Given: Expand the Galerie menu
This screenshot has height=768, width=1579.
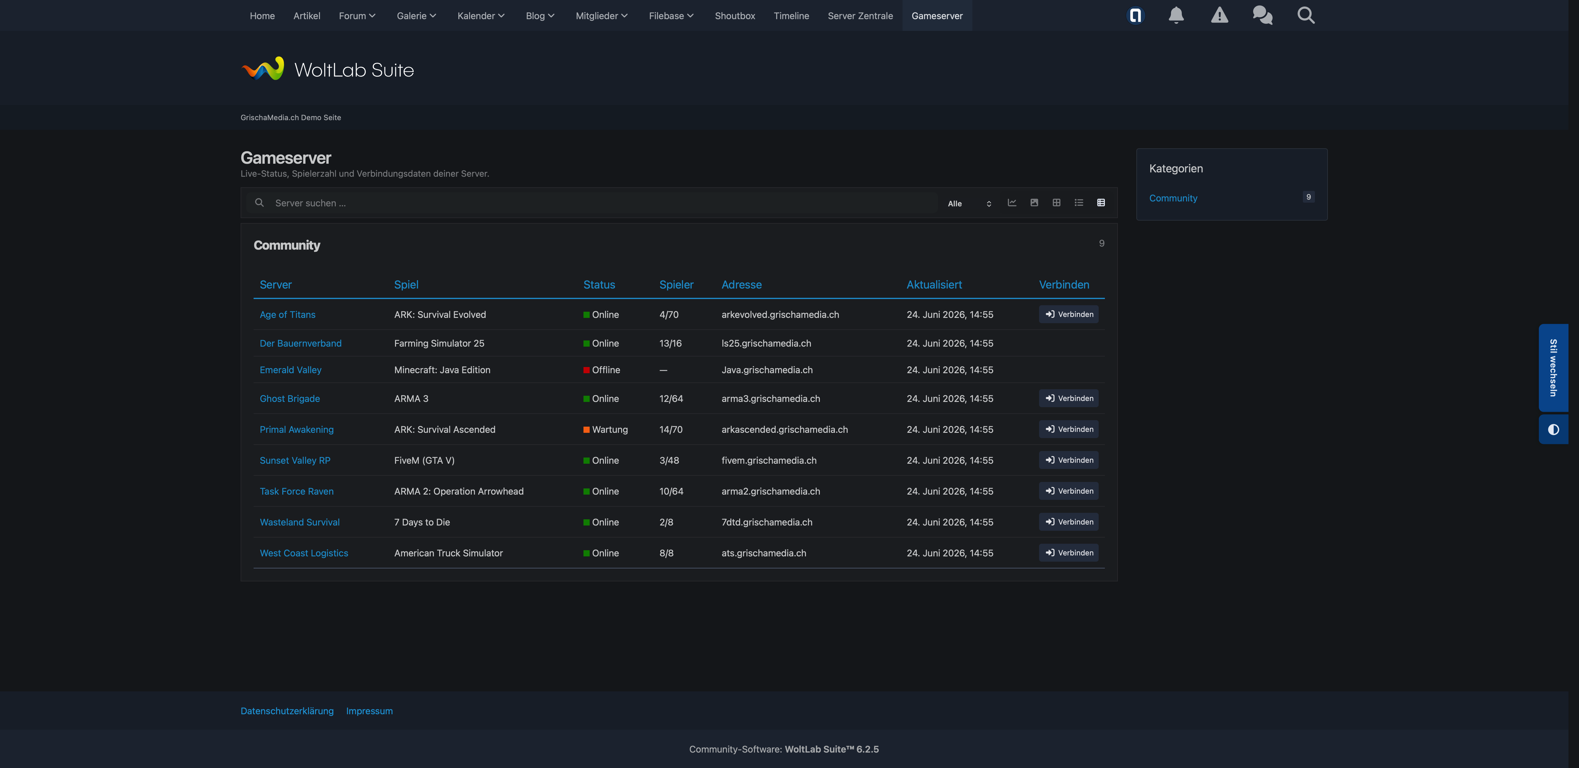Looking at the screenshot, I should click(417, 16).
